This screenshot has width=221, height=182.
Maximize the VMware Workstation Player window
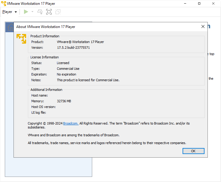pos(199,4)
